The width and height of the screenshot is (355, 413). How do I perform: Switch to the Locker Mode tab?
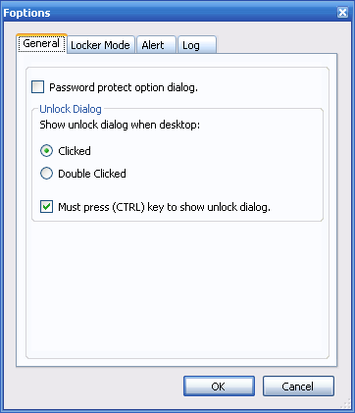point(100,45)
